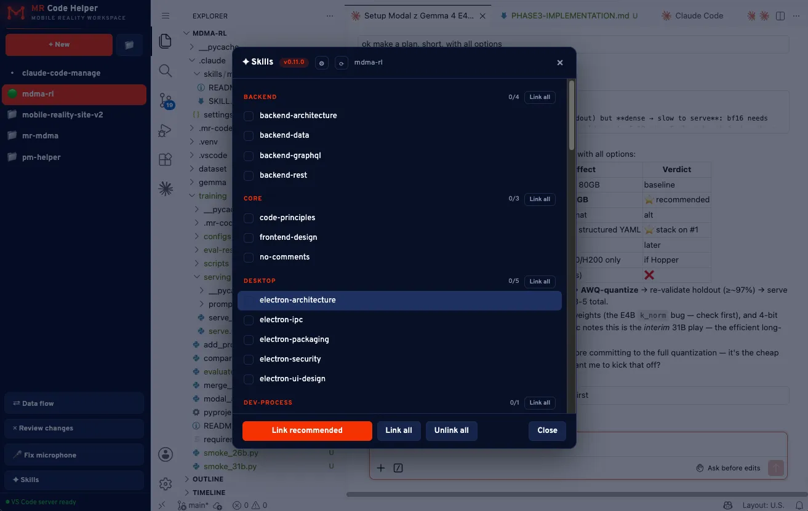Screen dimensions: 808x511
Task: Check the electron-ipc skill
Action: (249, 320)
